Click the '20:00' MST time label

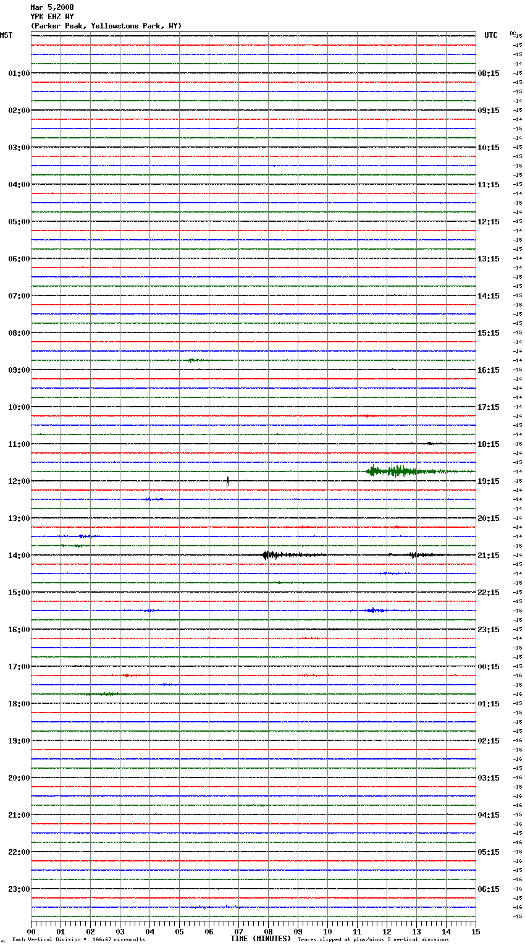[19, 778]
